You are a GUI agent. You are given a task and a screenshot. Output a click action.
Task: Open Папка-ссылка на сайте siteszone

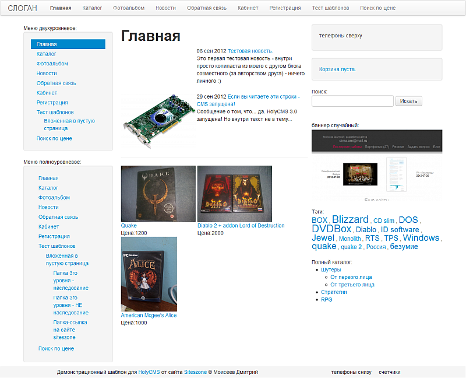point(70,330)
